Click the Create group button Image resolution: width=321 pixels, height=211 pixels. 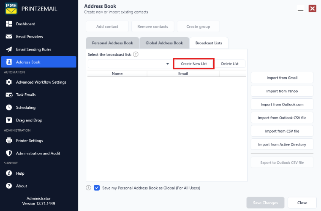point(198,26)
